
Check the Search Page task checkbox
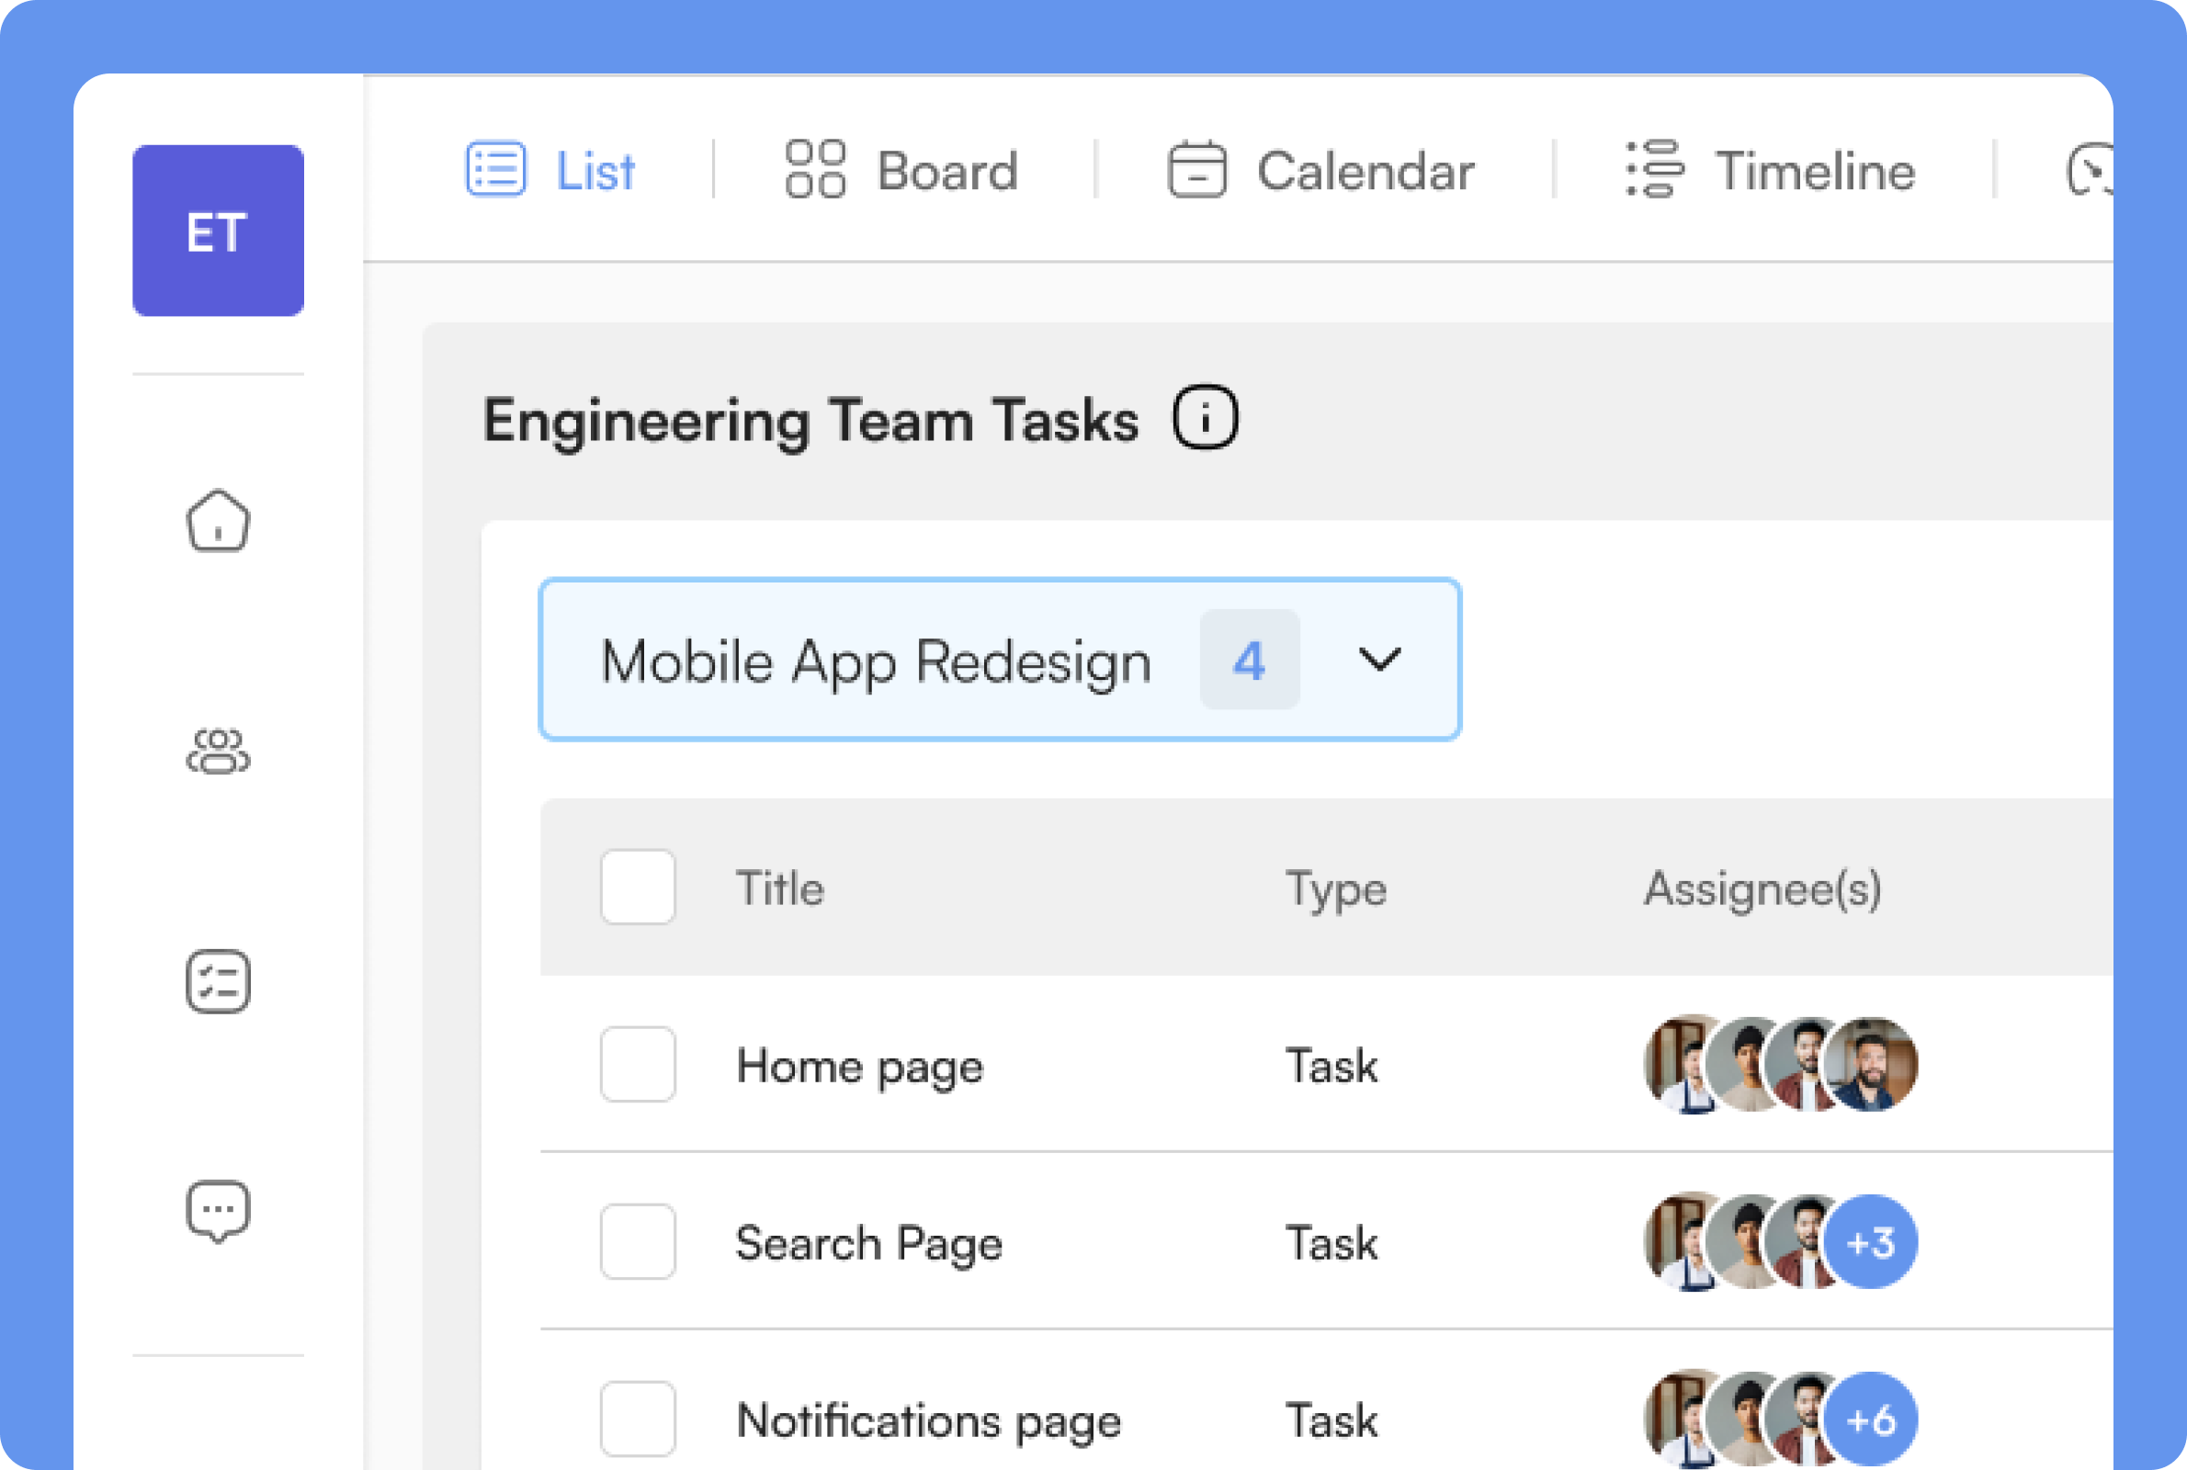pyautogui.click(x=638, y=1242)
